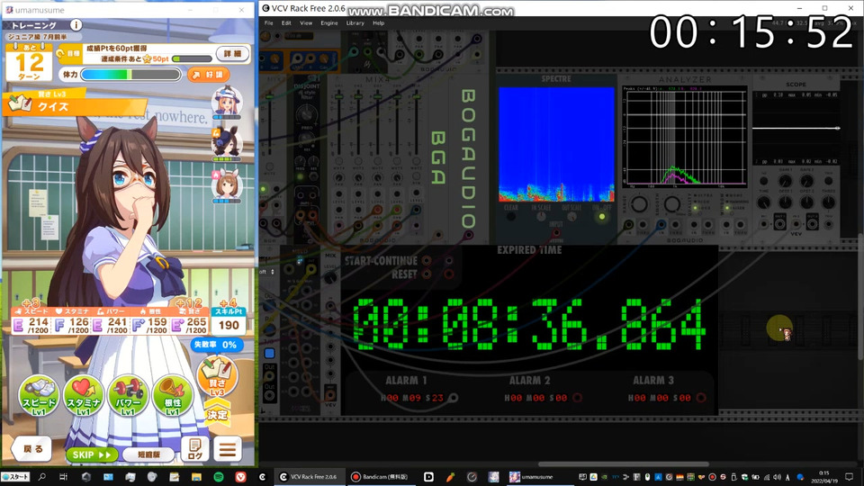The width and height of the screenshot is (864, 486).
Task: Click the Spectre CLEAR button
Action: pos(511,217)
